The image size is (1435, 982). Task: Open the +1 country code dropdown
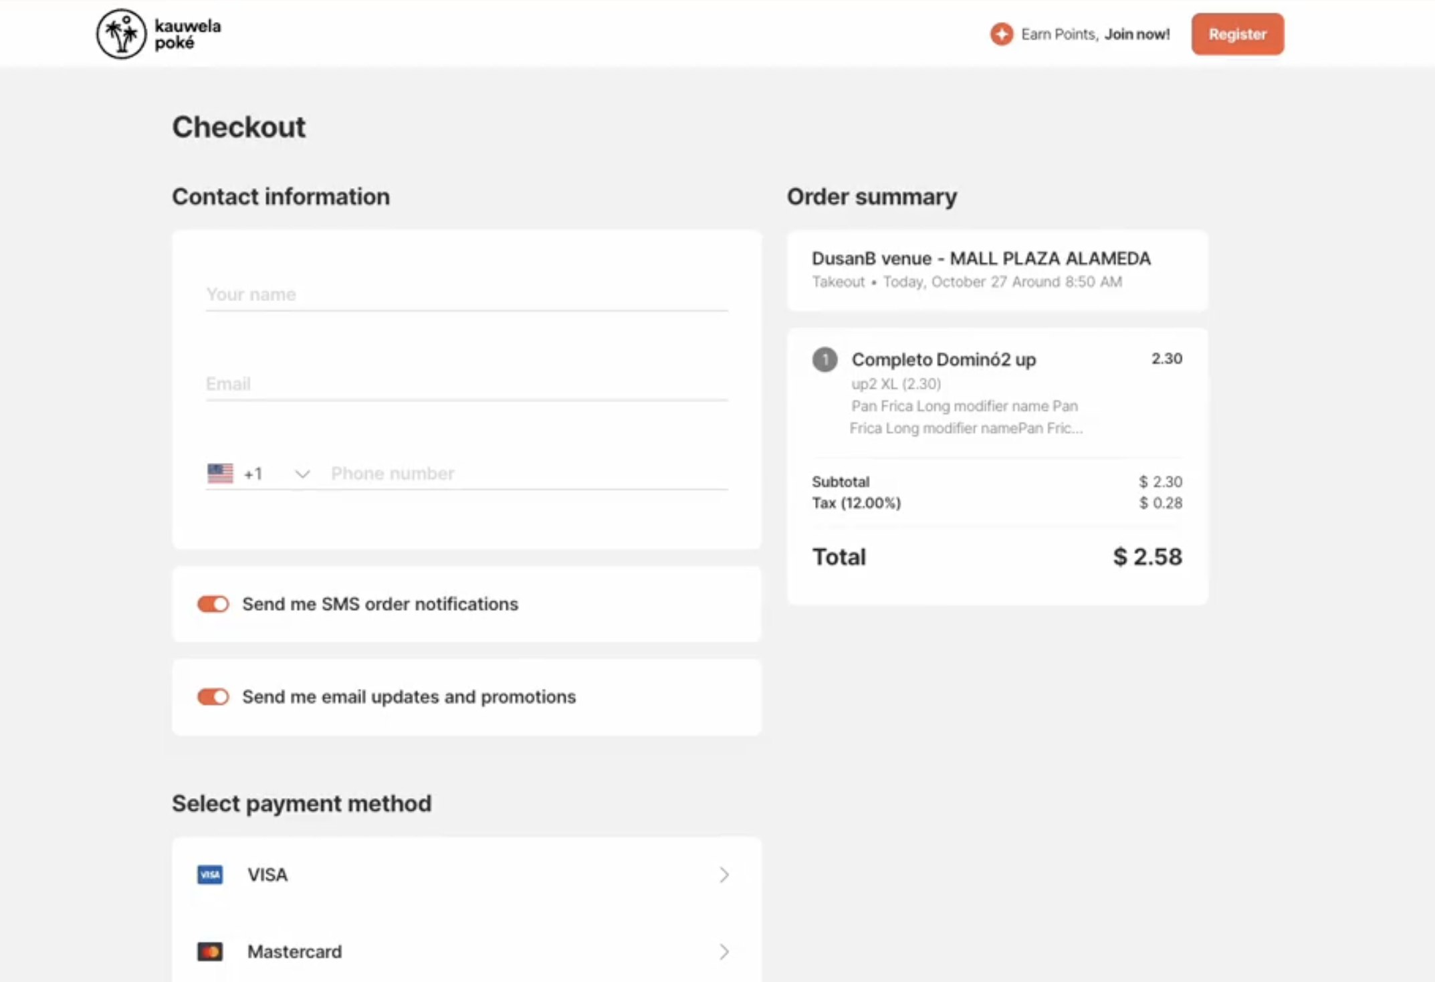pos(302,474)
